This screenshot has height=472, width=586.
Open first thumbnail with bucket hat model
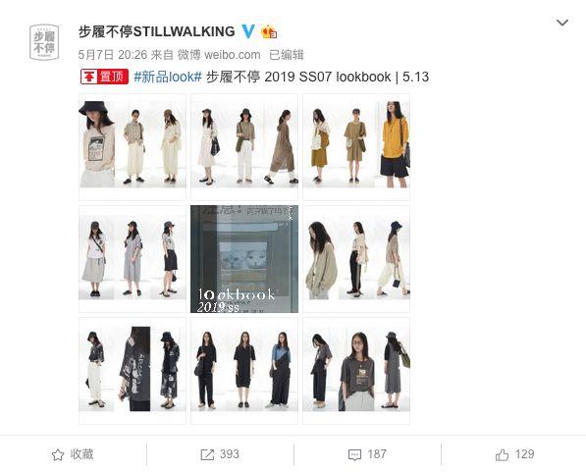(133, 147)
